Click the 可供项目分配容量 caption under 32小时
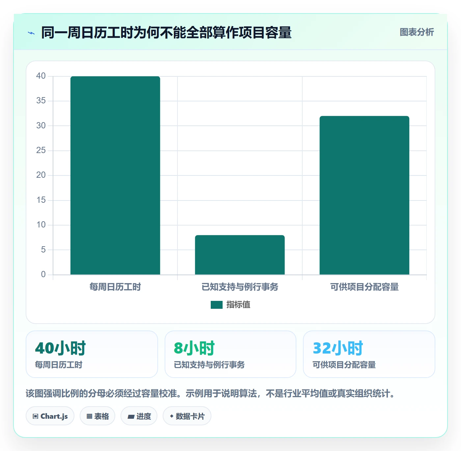This screenshot has height=451, width=461. tap(344, 365)
